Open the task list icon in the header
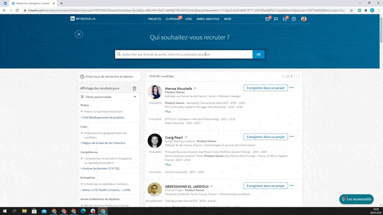The width and height of the screenshot is (383, 215). pyautogui.click(x=285, y=19)
